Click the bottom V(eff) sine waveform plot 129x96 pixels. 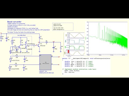tap(77, 53)
